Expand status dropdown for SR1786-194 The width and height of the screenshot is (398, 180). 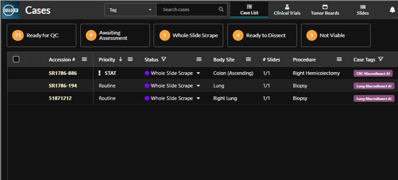[x=198, y=86]
